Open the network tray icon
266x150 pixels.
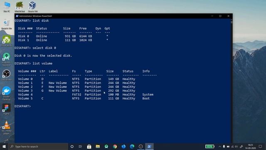point(232,146)
